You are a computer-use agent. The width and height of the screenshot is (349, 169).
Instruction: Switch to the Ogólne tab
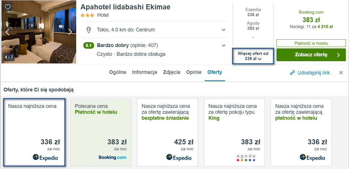pos(118,72)
